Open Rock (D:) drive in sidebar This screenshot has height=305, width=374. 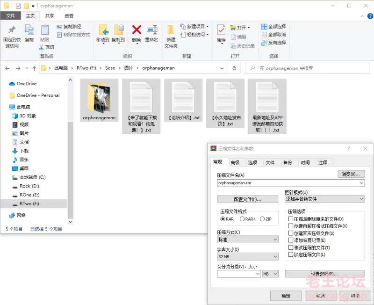click(26, 186)
